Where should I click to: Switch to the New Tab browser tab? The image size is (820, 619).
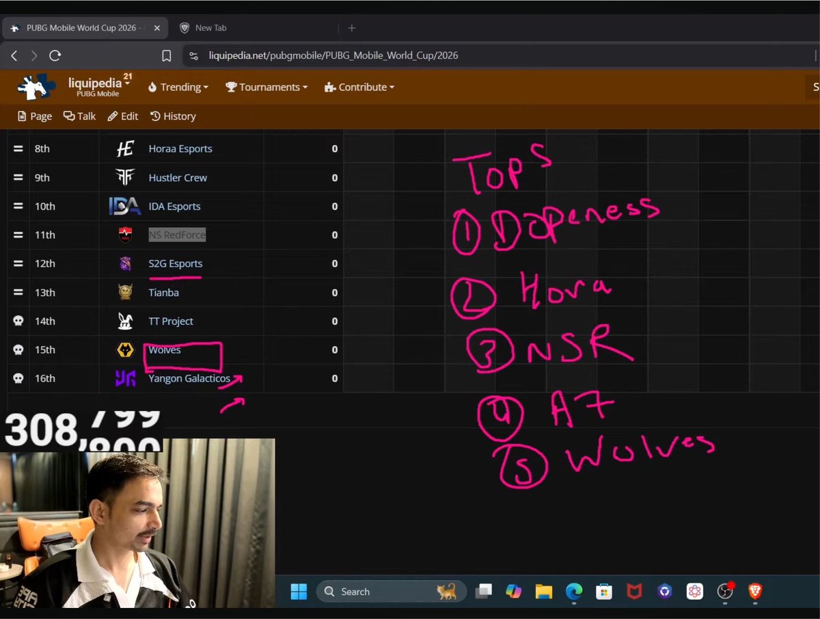[x=210, y=28]
